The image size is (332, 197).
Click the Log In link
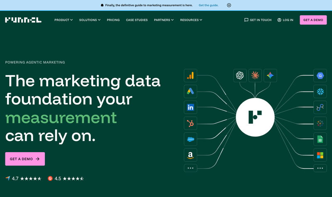tap(286, 20)
